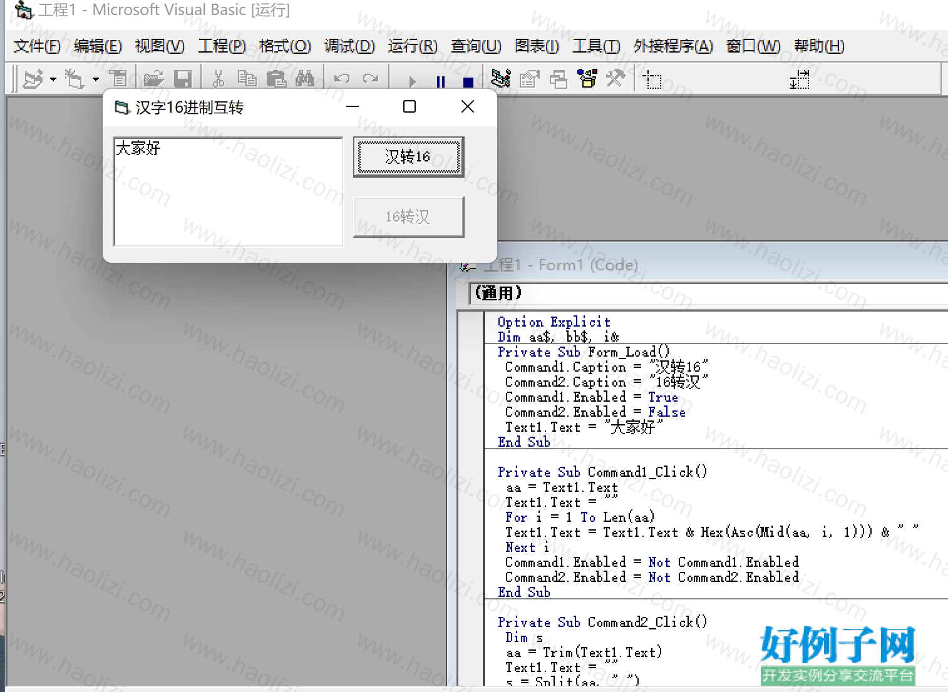Click the disabled 16转汉 button
This screenshot has width=948, height=692.
click(408, 216)
